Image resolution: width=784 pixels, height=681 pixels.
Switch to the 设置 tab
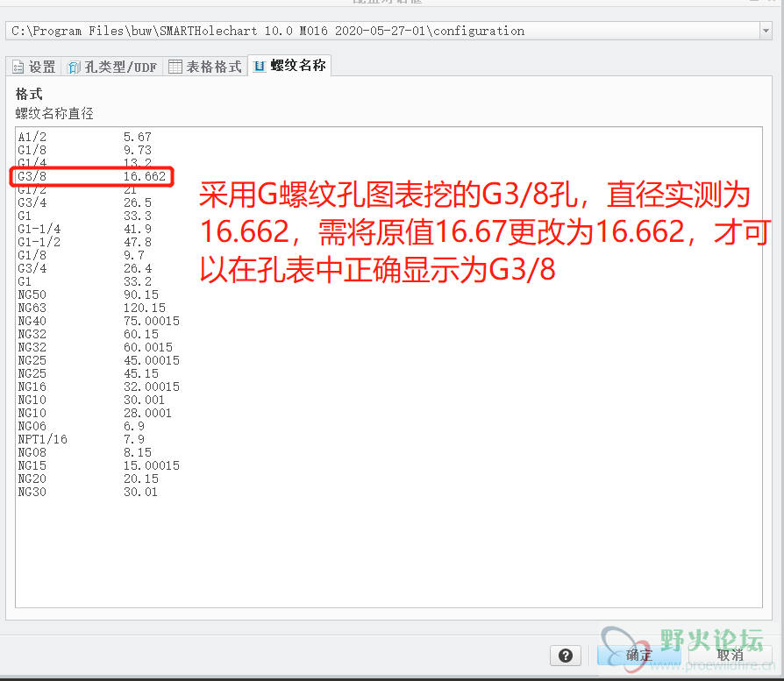(34, 67)
